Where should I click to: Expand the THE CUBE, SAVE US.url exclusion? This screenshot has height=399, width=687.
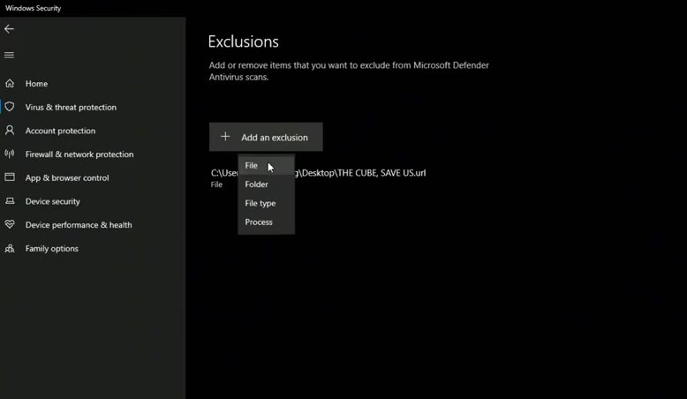362,173
